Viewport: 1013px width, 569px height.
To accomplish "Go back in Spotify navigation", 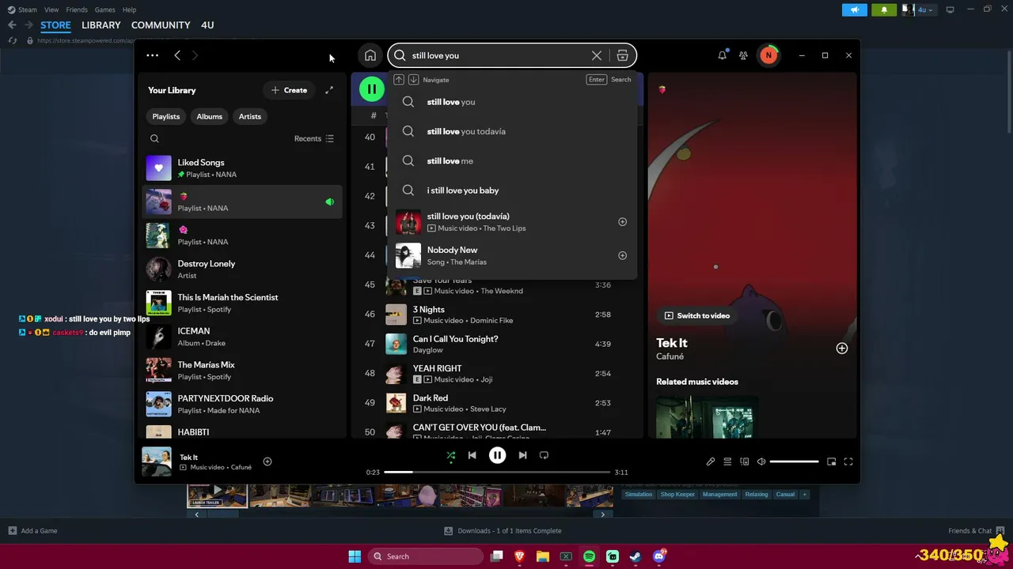I will click(177, 55).
